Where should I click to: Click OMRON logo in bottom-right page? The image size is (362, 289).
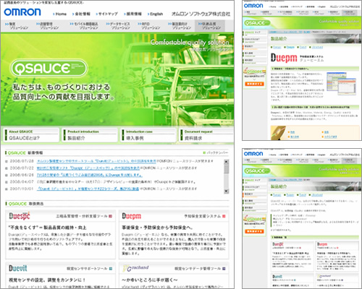253,154
